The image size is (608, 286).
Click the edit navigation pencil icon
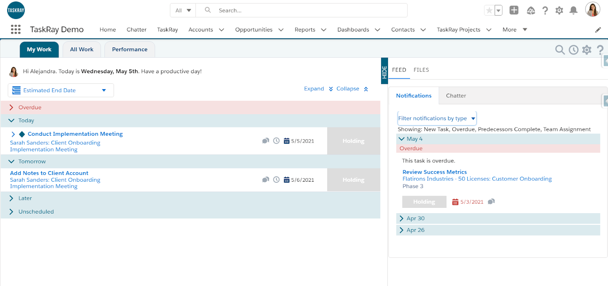pos(598,30)
